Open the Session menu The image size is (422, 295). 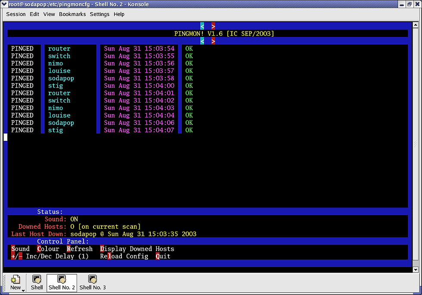point(16,14)
